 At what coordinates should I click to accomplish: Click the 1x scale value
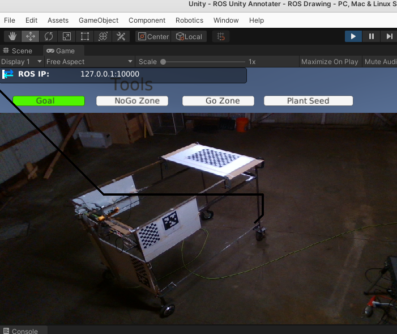[x=252, y=62]
